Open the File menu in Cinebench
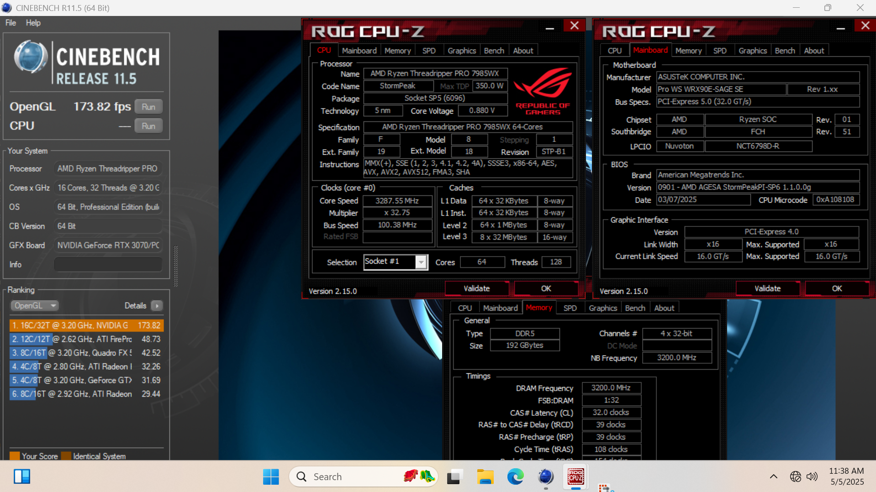Screen dimensions: 876x492 click(x=11, y=23)
